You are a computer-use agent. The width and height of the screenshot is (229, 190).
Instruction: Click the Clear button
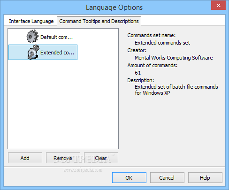[x=101, y=158]
